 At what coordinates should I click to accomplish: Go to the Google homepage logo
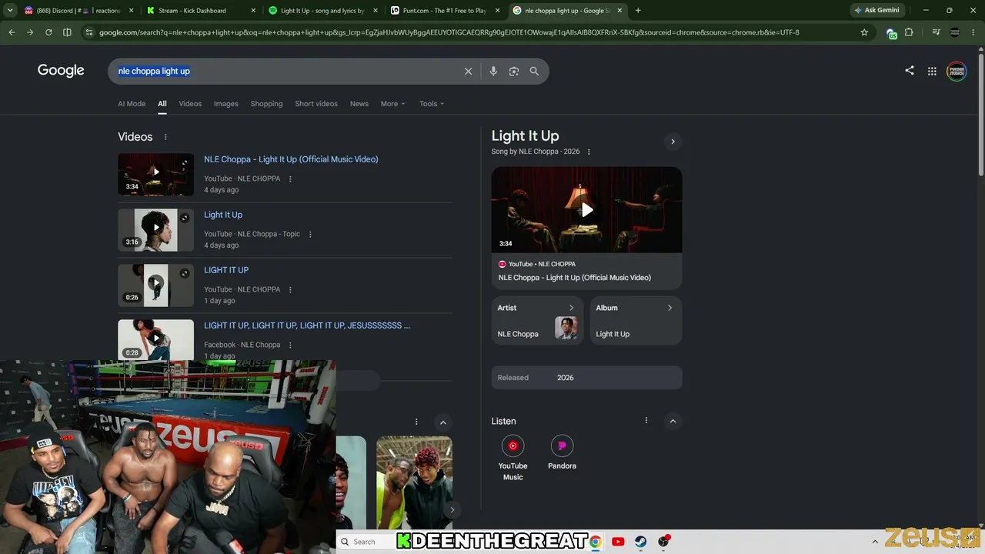[61, 71]
